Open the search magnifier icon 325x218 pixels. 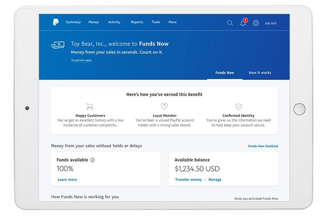[x=230, y=23]
